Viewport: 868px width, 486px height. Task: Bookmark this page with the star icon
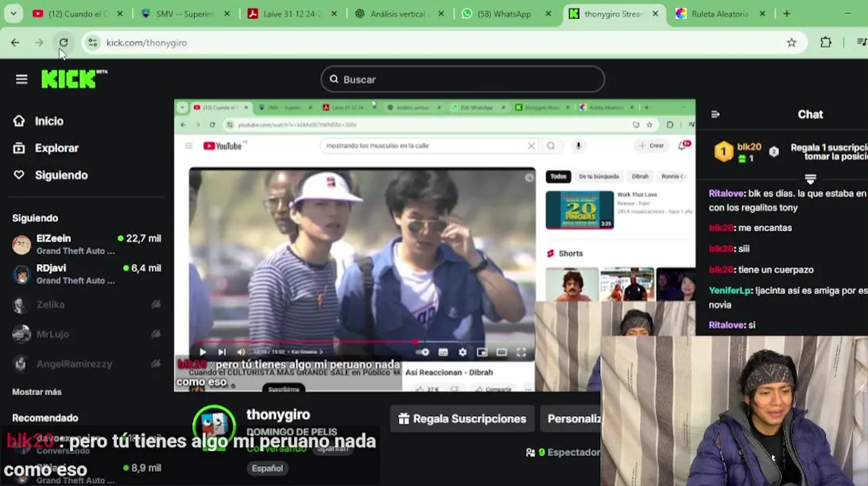pyautogui.click(x=792, y=43)
